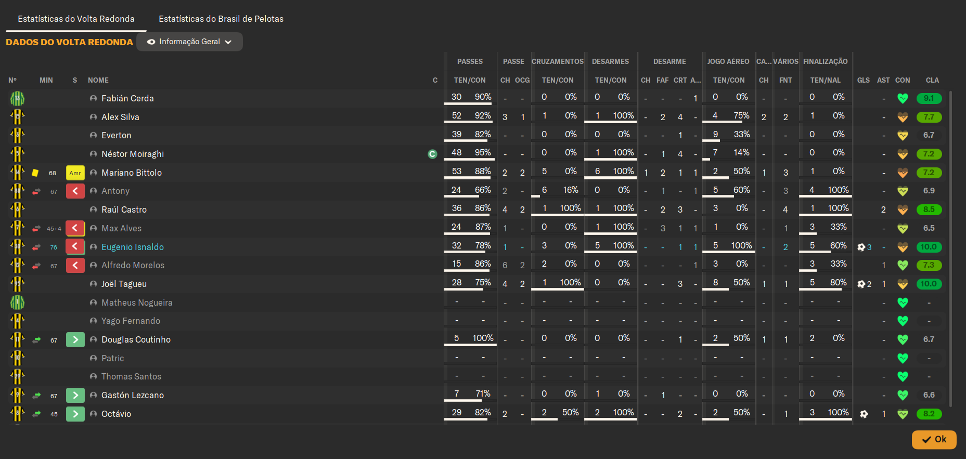Click the person icon beside Patric

click(93, 358)
